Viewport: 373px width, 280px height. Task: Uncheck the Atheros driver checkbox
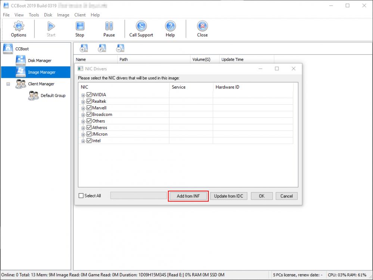[x=89, y=127]
